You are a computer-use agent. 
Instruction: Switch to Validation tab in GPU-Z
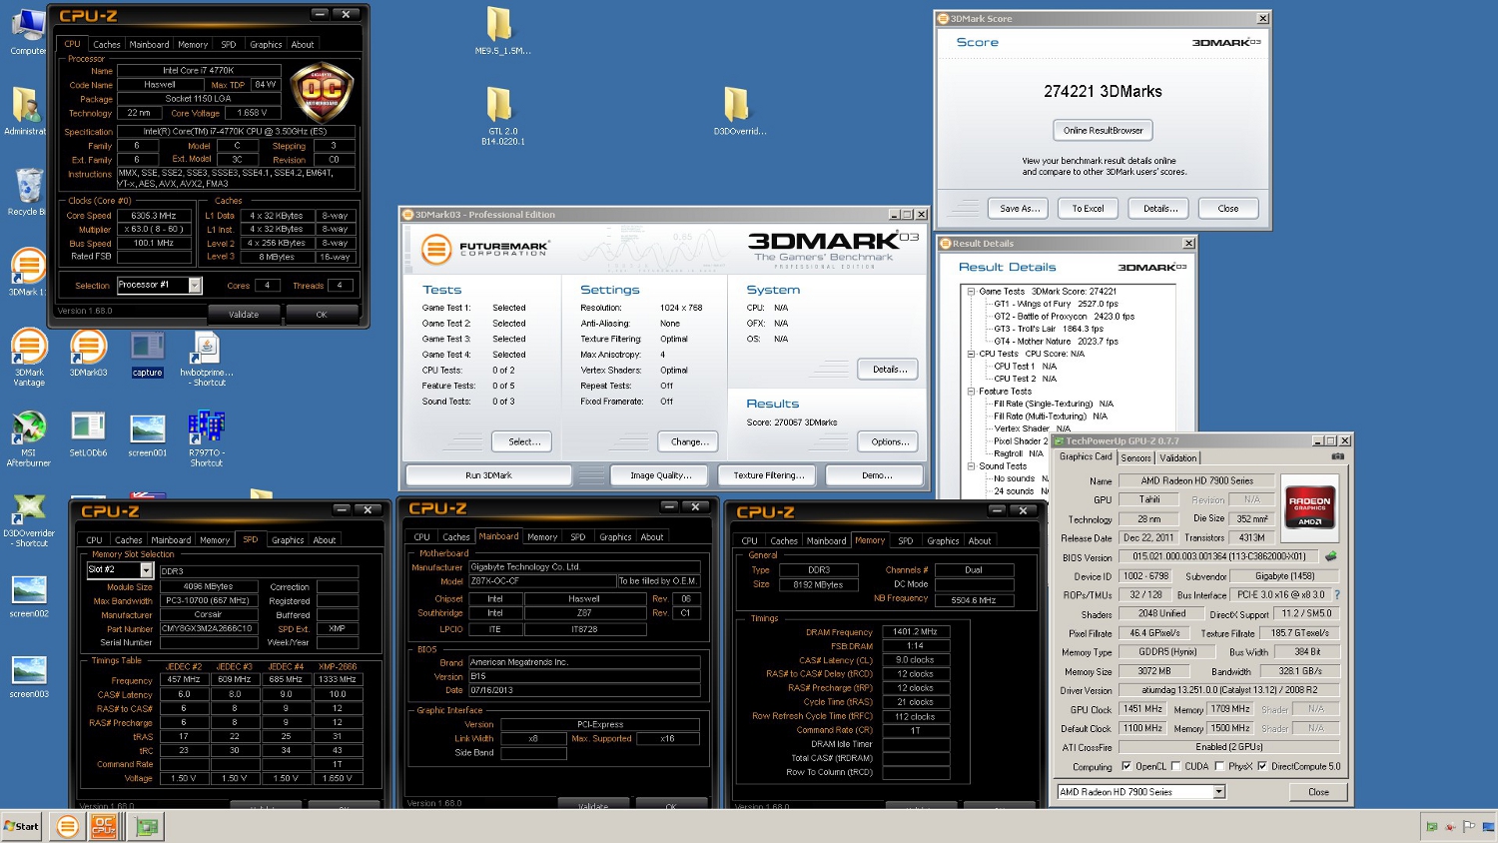1178,458
